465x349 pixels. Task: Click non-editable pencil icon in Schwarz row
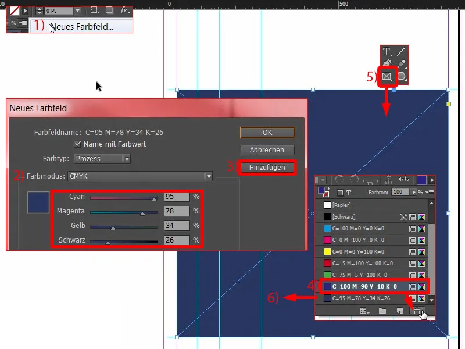coord(403,217)
